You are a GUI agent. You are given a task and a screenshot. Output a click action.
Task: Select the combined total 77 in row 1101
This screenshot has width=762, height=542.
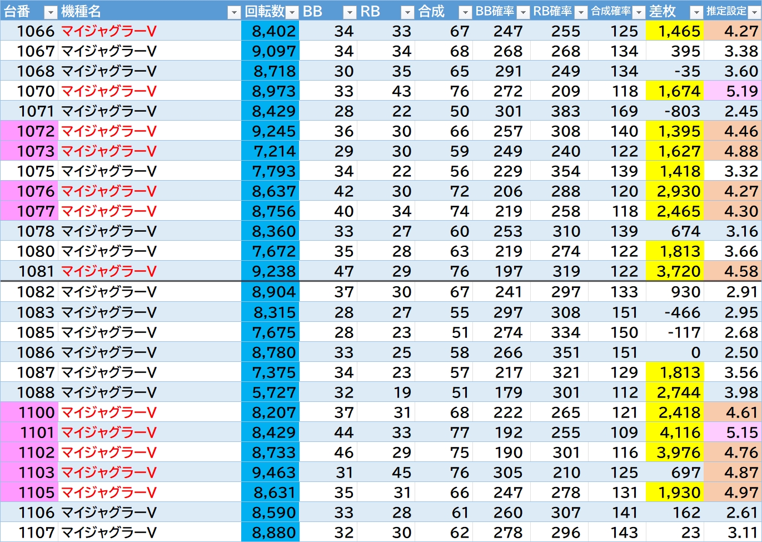click(444, 432)
